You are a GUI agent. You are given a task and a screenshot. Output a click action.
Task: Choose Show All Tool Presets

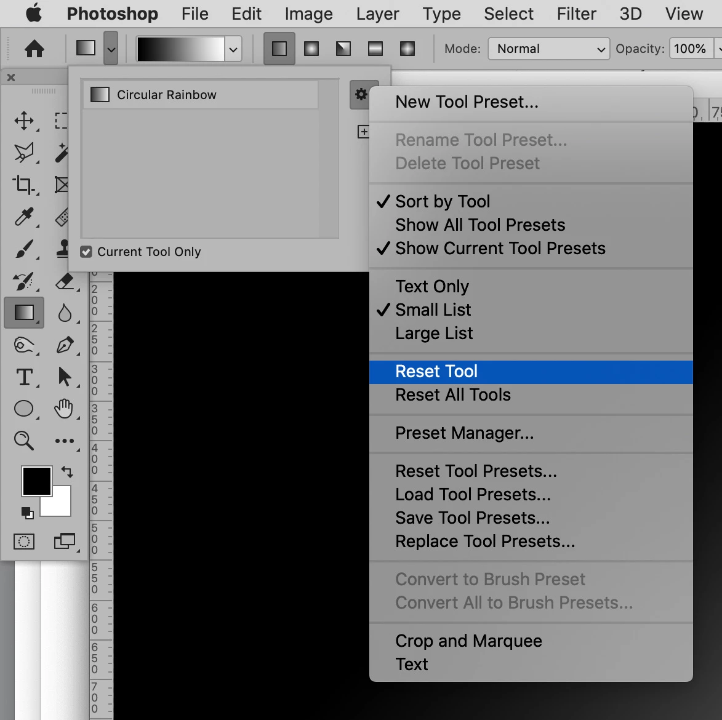tap(531, 225)
